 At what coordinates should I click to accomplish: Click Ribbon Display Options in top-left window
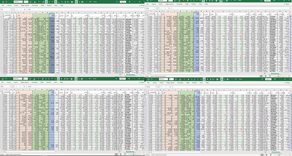pos(129,2)
